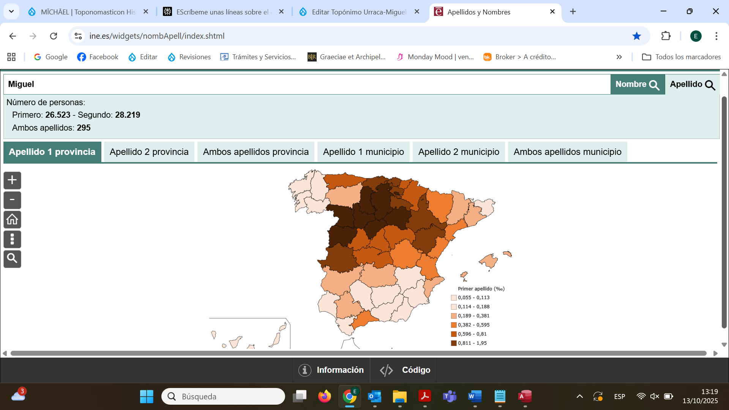
Task: Click the map zoom in plus button
Action: (12, 180)
